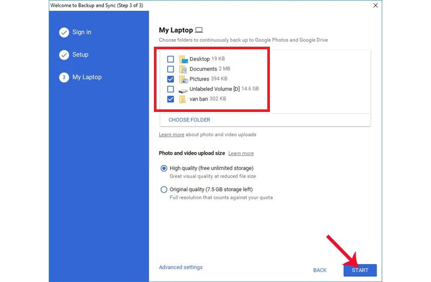Click the Documents folder icon
Viewport: 431px width, 282px height.
[x=183, y=69]
